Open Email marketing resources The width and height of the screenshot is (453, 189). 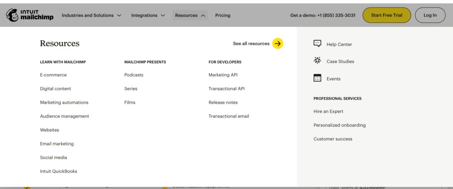coord(57,144)
